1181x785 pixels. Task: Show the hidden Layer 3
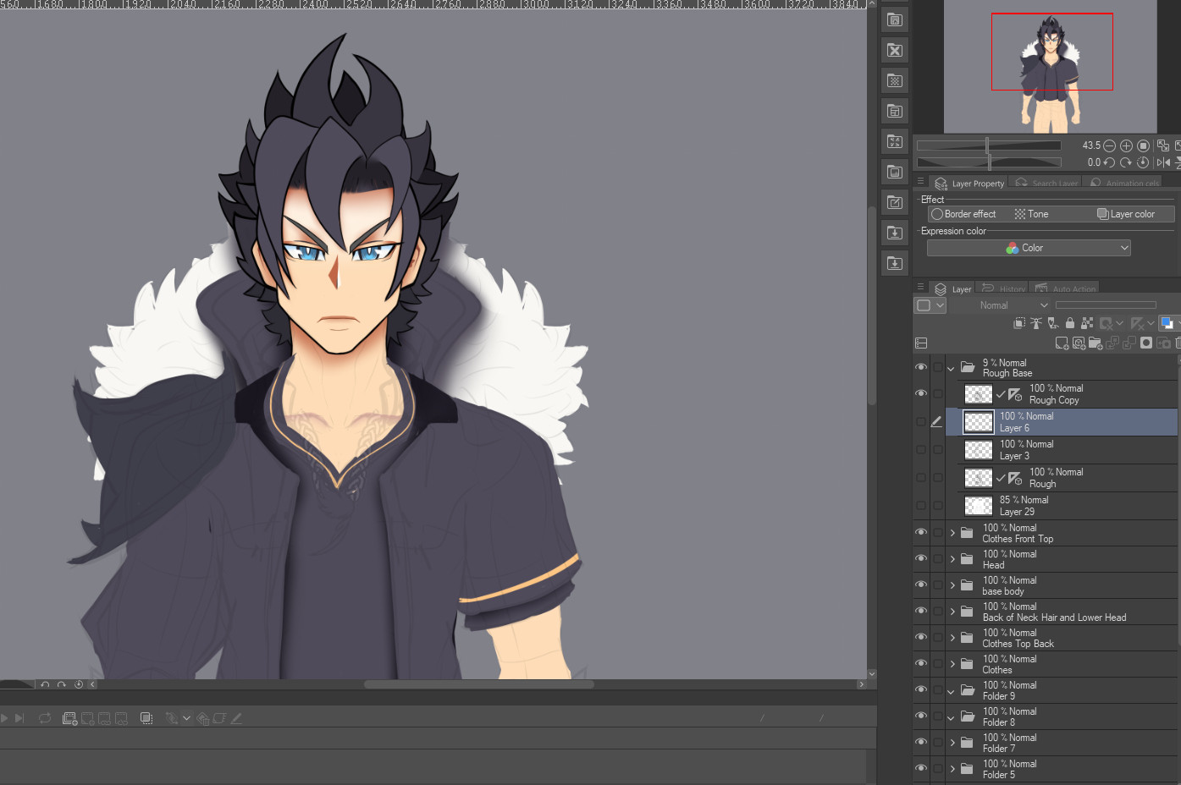(x=921, y=449)
